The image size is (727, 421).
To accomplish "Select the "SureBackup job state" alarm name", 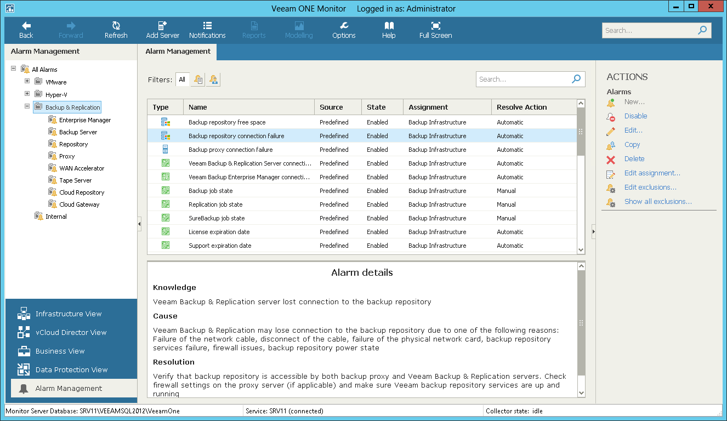I will [x=217, y=218].
